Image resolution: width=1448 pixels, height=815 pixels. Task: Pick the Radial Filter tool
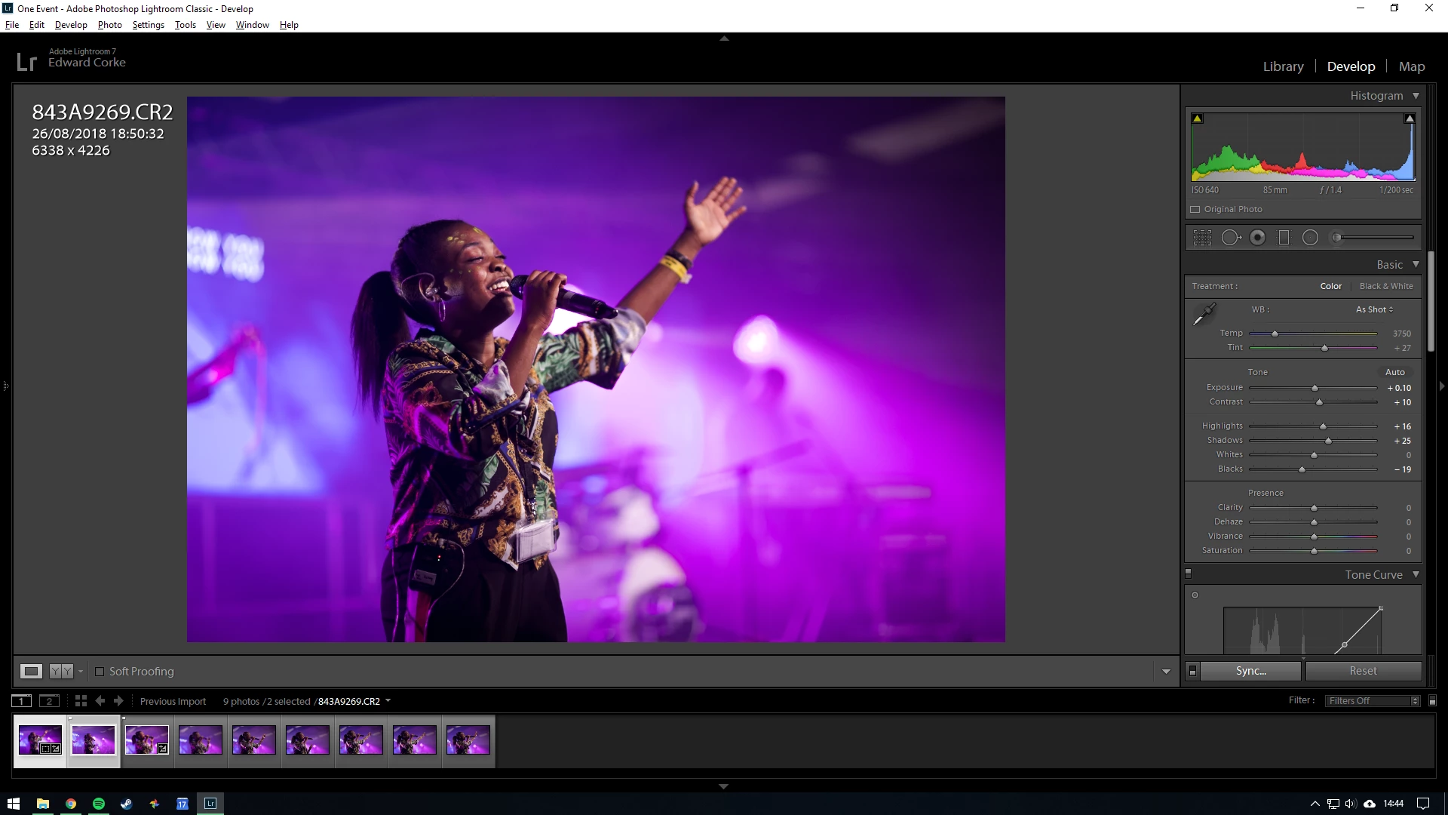(1311, 238)
